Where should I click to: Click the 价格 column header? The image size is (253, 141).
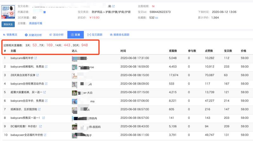pos(244,51)
